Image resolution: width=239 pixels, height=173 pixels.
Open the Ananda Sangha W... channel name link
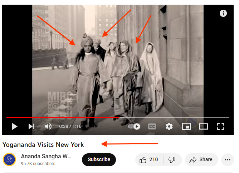click(x=46, y=157)
